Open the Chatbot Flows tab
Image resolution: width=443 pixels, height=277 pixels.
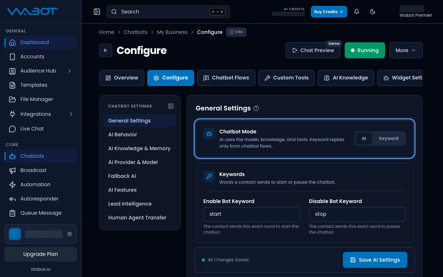(226, 78)
